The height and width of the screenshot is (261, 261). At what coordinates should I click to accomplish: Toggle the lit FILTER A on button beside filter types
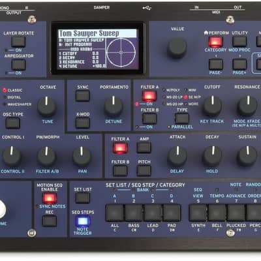coord(149,96)
